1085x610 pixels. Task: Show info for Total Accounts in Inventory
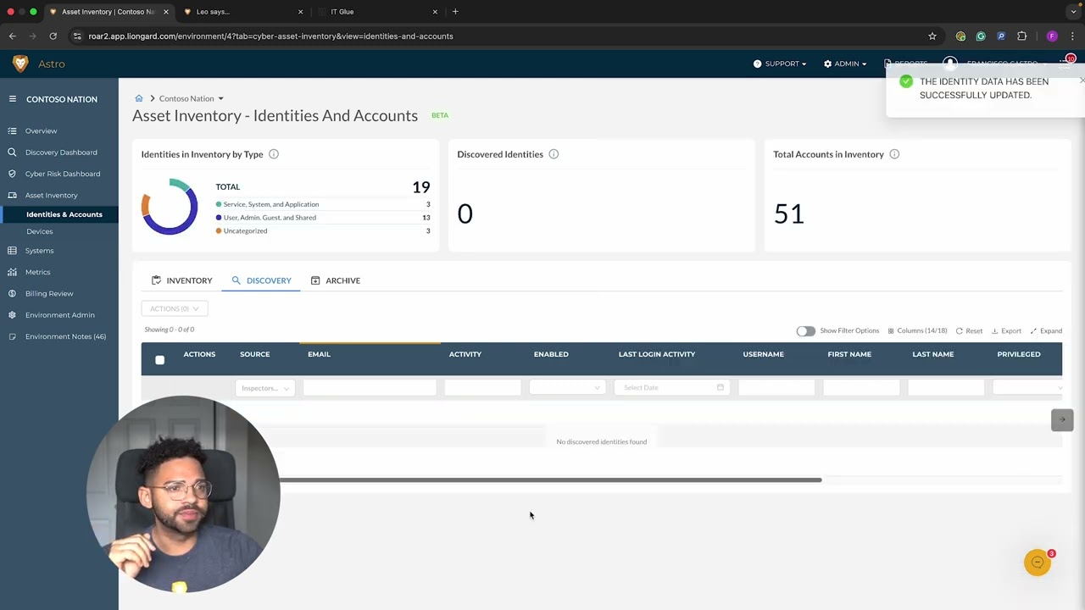click(894, 154)
